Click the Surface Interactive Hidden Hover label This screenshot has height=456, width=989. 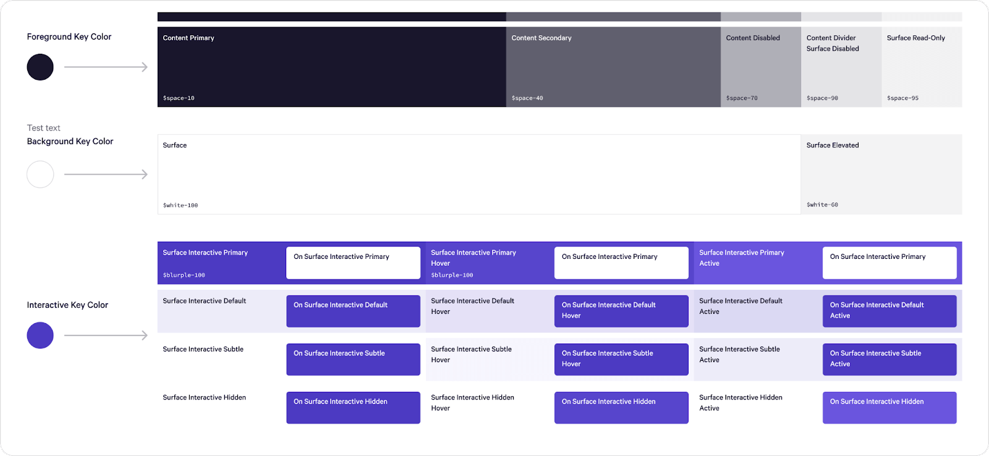coord(472,403)
